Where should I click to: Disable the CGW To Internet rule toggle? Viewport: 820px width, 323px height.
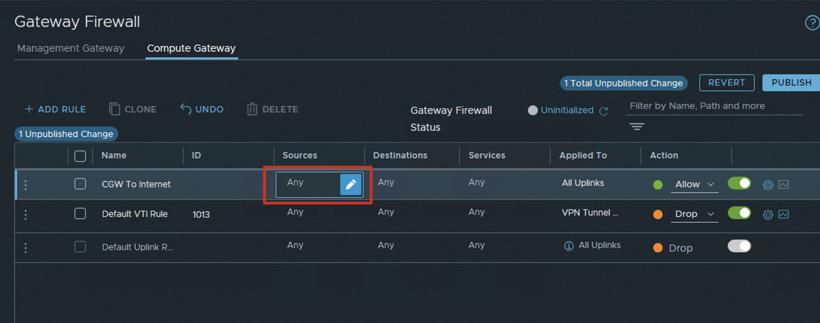coord(739,183)
